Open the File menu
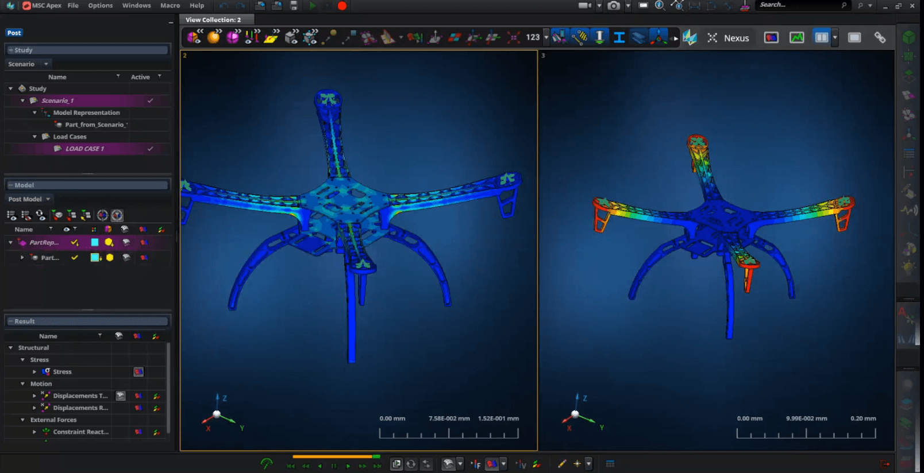The width and height of the screenshot is (924, 473). click(x=73, y=6)
